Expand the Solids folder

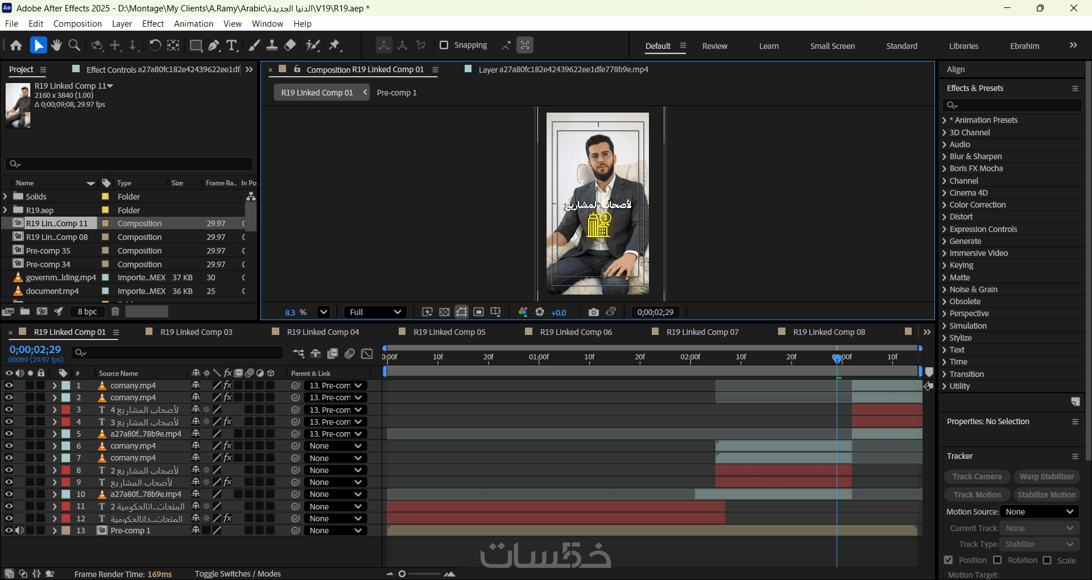[x=5, y=196]
